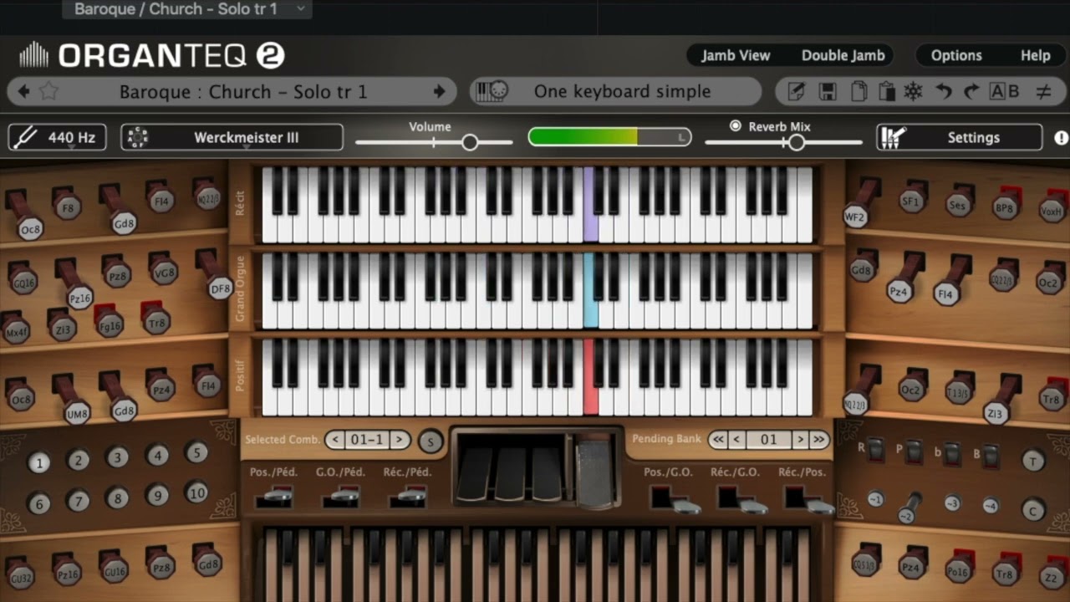
Task: Jump Pending Bank back with the double-left arrow
Action: [718, 439]
